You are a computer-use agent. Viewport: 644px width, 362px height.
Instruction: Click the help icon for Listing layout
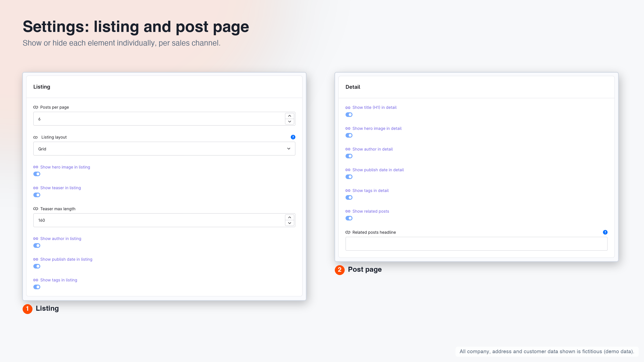coord(293,137)
